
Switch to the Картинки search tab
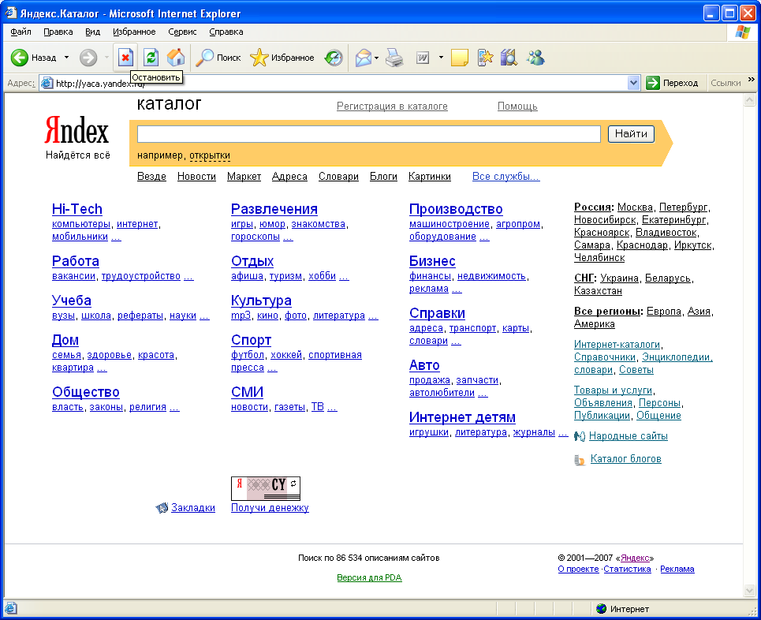(x=430, y=176)
